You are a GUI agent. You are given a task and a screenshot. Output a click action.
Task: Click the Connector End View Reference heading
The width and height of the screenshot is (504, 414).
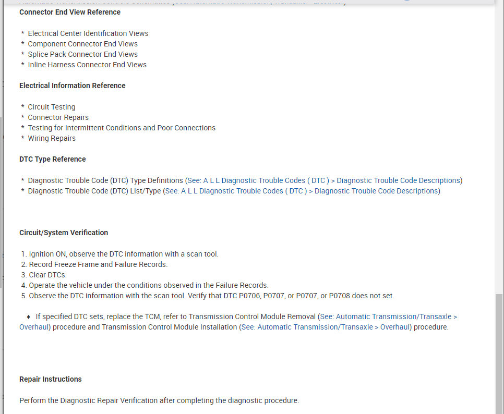[70, 12]
